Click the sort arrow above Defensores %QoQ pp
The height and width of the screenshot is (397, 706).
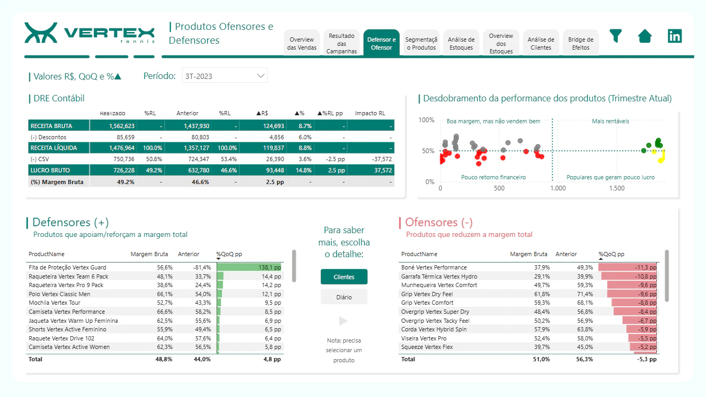tap(218, 259)
